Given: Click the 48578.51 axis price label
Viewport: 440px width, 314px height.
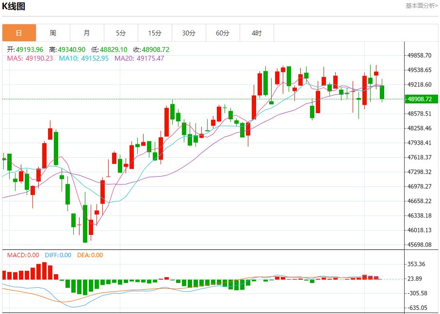Looking at the screenshot, I should click(x=420, y=114).
